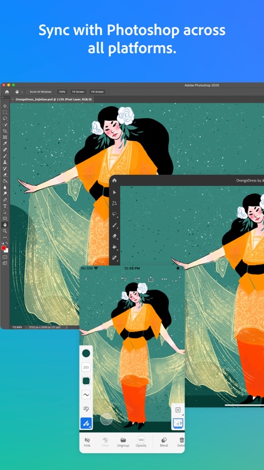Click the Fill Screen button
264x470 pixels.
pyautogui.click(x=97, y=91)
